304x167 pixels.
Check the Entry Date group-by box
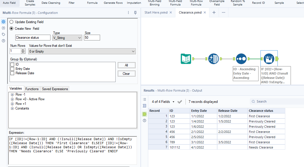[x=12, y=69]
